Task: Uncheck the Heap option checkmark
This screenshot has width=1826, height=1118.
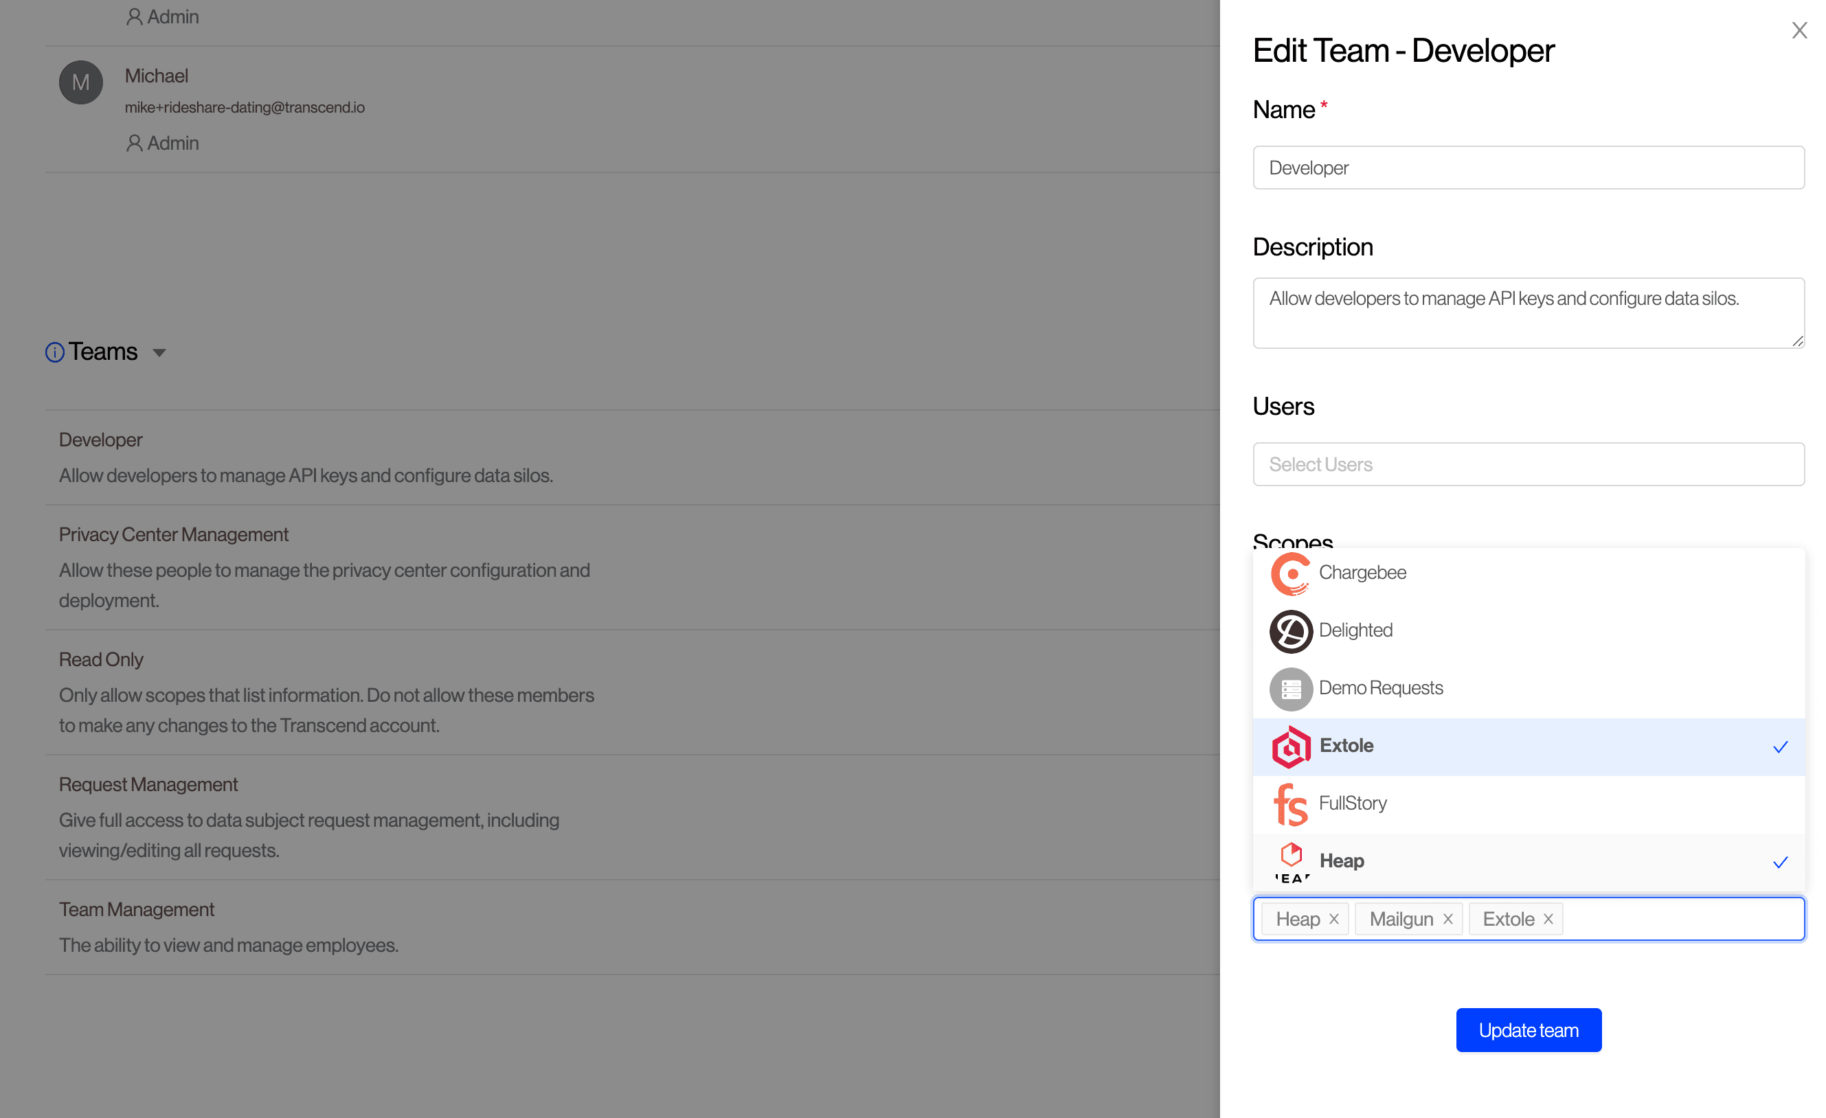Action: click(1780, 862)
